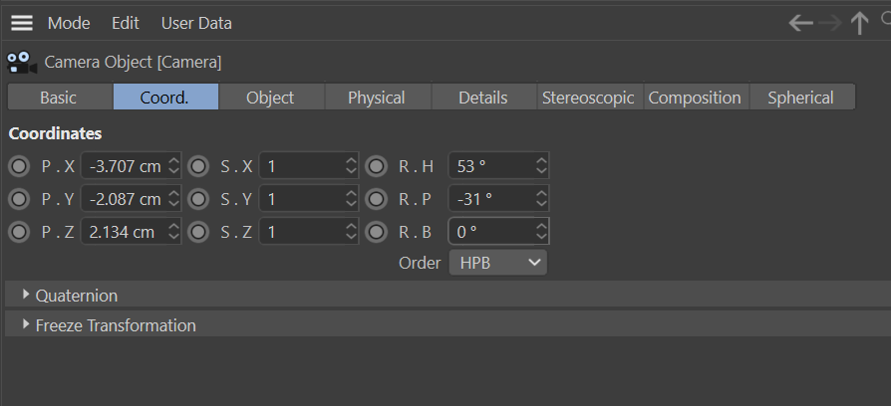The image size is (891, 406).
Task: Toggle the R.B keyframe circle
Action: (x=376, y=232)
